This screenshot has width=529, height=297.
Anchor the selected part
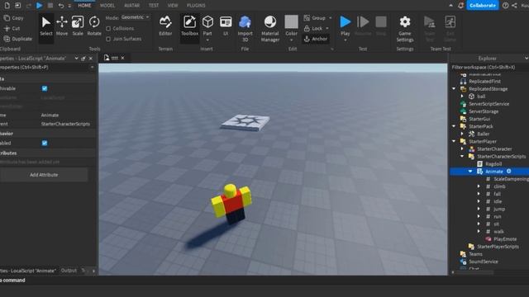click(316, 39)
